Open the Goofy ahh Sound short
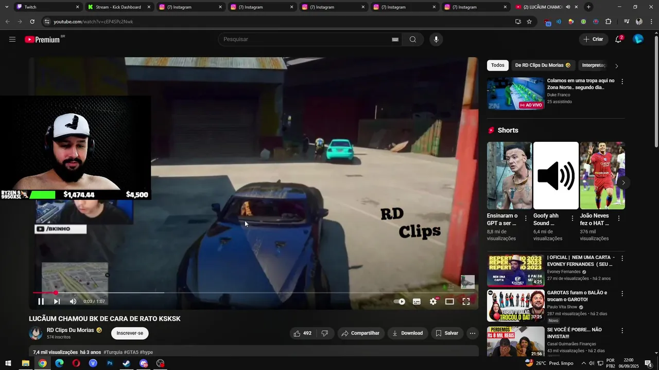The height and width of the screenshot is (370, 659). pyautogui.click(x=556, y=176)
